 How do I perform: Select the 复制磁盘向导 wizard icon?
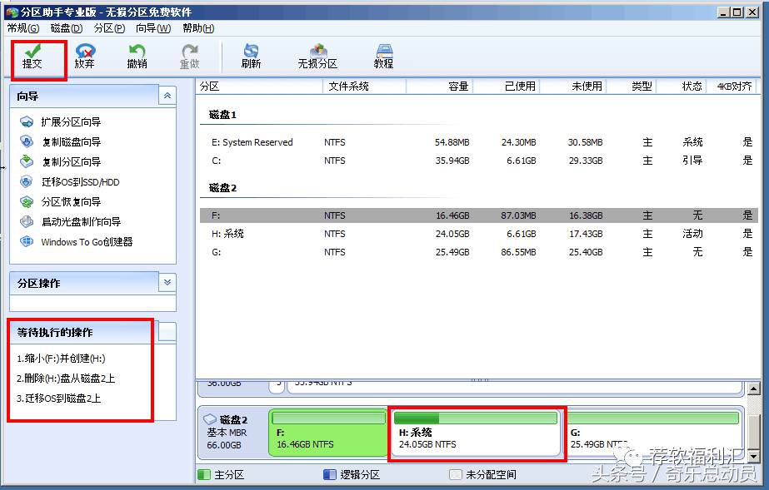click(x=71, y=141)
